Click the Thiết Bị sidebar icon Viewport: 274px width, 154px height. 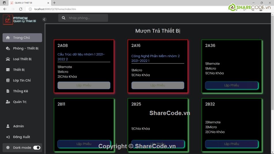(x=8, y=70)
